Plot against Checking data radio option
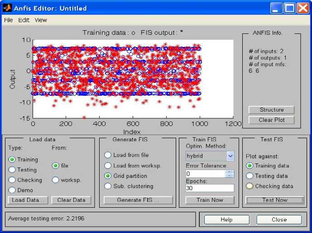Screen dimensions: 312x233 pos(250,186)
